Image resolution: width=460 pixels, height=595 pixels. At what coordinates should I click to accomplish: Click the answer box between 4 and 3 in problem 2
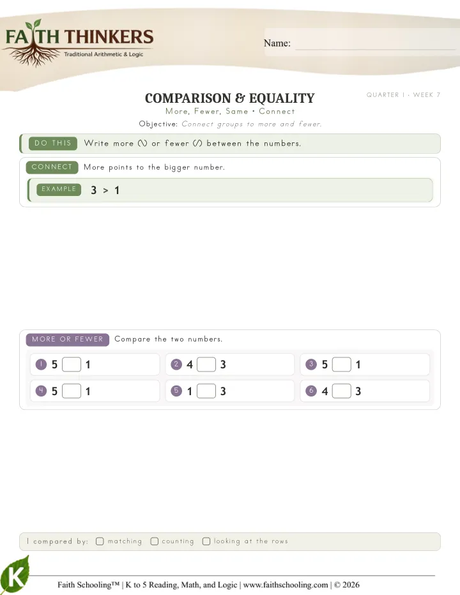click(x=206, y=365)
